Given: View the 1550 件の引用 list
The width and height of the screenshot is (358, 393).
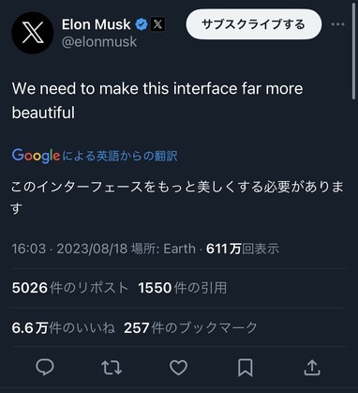Looking at the screenshot, I should [183, 288].
